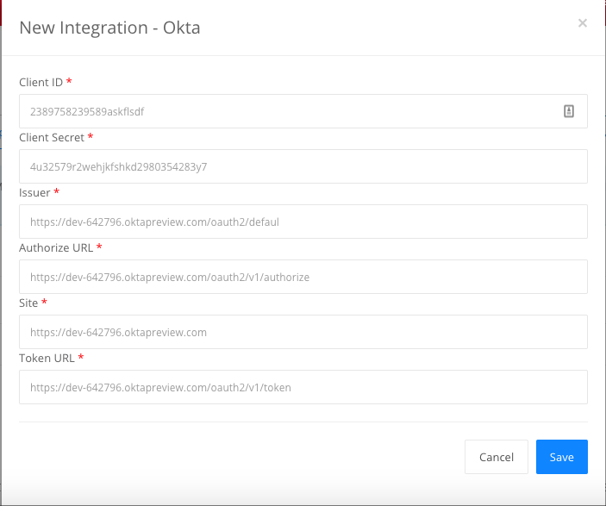
Task: Activate the Site input field
Action: pos(303,332)
